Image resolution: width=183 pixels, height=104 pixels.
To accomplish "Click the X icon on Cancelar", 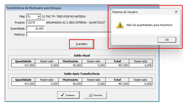I will click(90, 95).
